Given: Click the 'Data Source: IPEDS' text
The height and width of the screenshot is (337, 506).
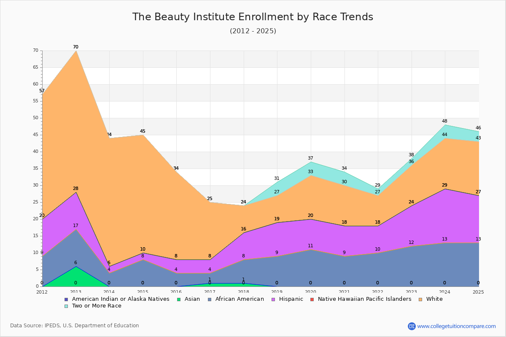Looking at the screenshot, I should 75,326.
